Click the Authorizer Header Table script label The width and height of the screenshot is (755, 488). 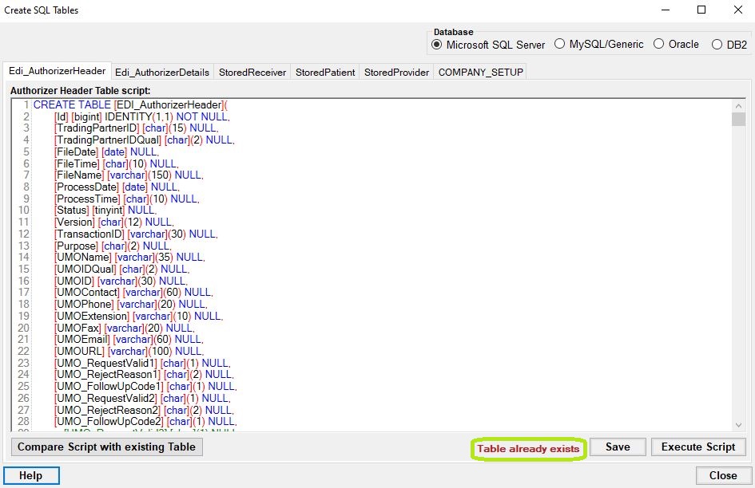tap(81, 90)
